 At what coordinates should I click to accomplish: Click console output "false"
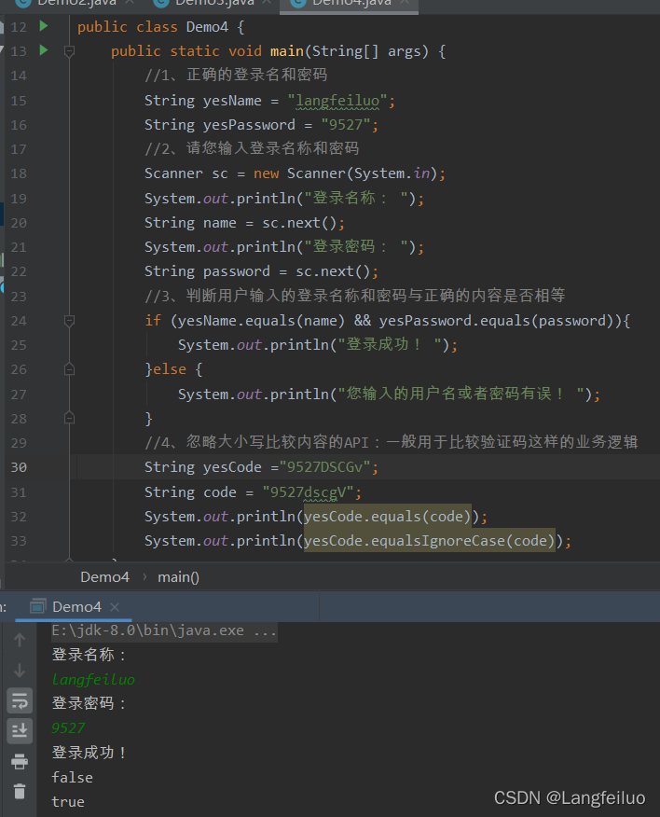click(x=73, y=778)
